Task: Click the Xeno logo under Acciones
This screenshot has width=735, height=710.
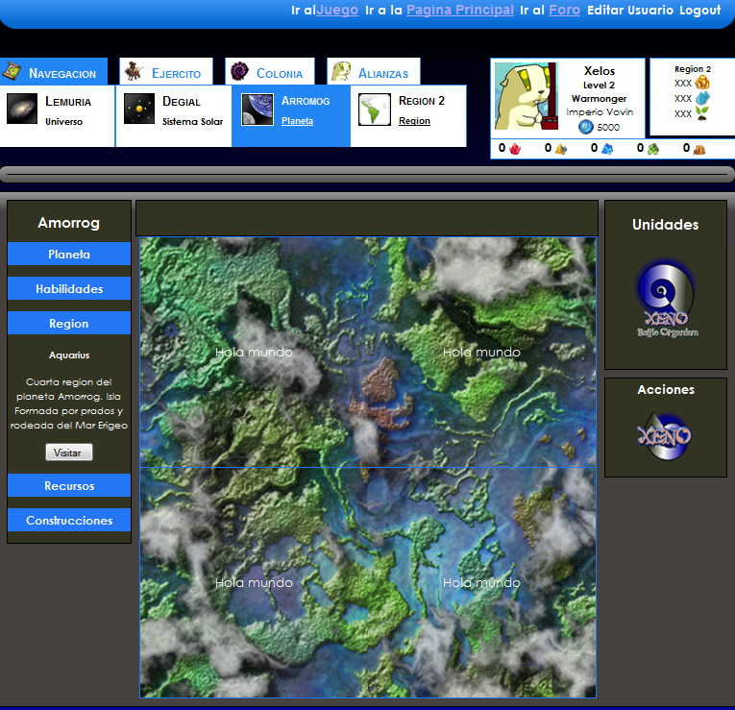Action: [665, 434]
